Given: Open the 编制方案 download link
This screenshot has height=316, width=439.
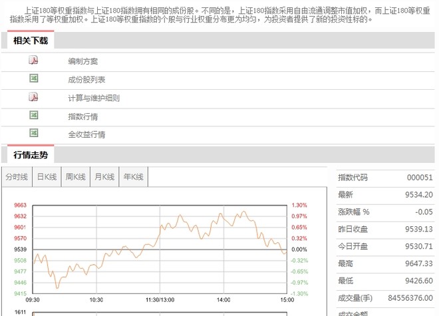Looking at the screenshot, I should pyautogui.click(x=83, y=61).
